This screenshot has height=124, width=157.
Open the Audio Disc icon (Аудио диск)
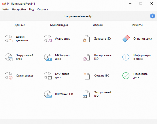(x=48, y=38)
